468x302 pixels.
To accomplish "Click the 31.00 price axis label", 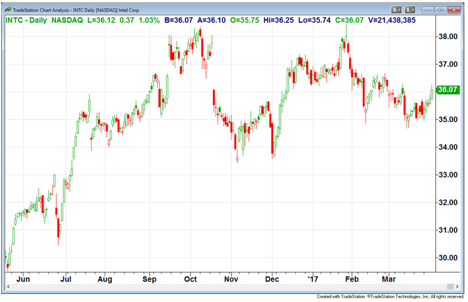I will coord(448,230).
